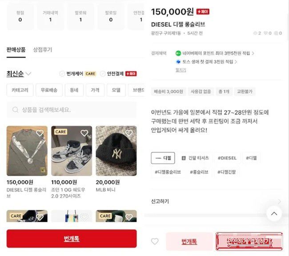
Task: Click the Toss blue icon benefit
Action: (x=178, y=62)
